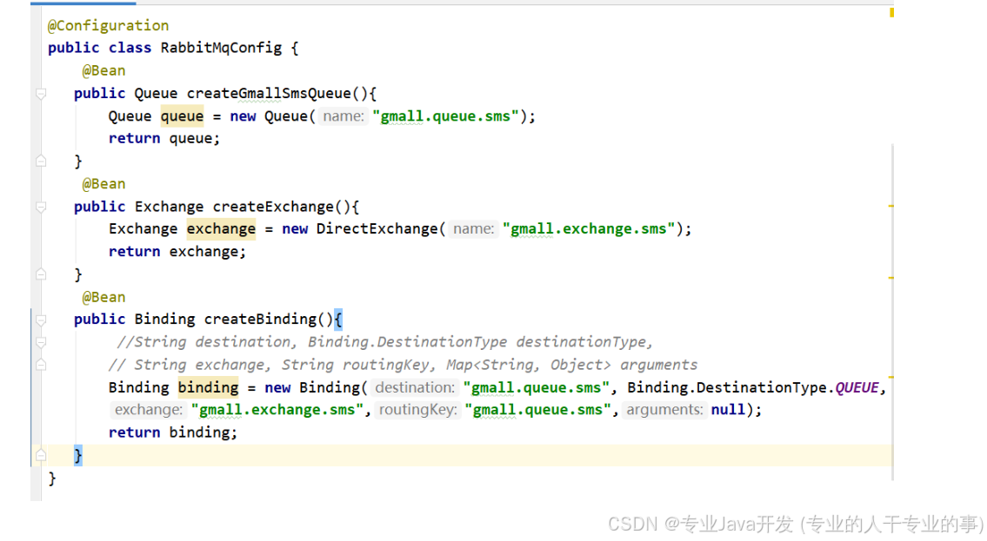Click the editor vertical scrollbar

(892, 312)
